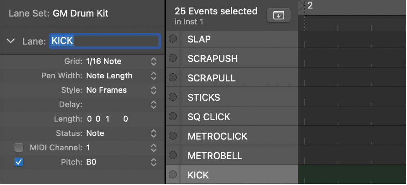Collapse the Lane disclosure chevron

11,41
